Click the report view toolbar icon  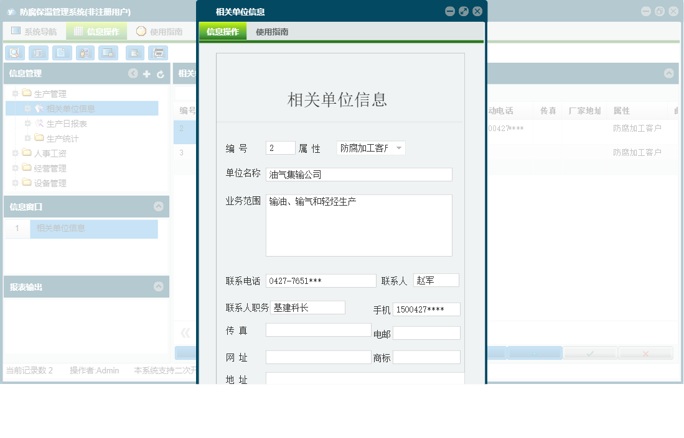tap(38, 53)
